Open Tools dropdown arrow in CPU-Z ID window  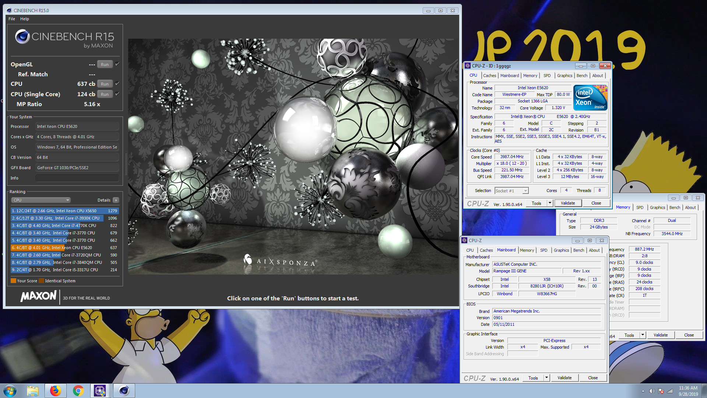point(550,203)
